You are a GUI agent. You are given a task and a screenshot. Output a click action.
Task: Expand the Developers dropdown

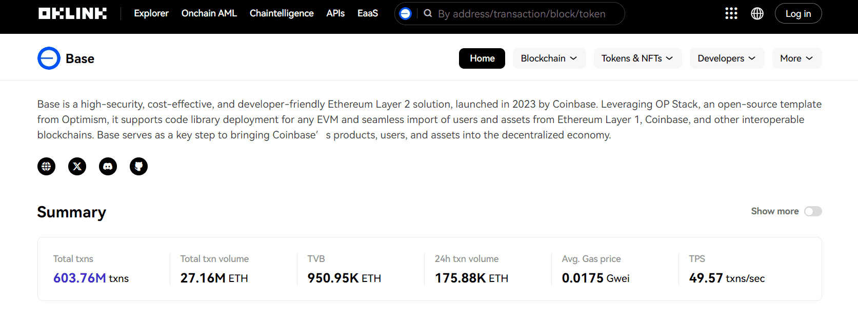click(x=727, y=58)
